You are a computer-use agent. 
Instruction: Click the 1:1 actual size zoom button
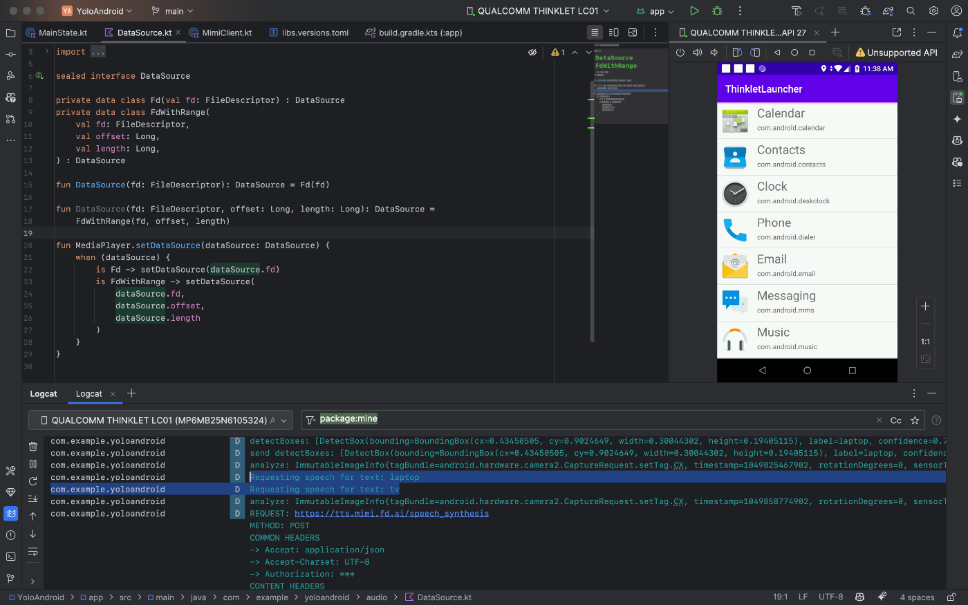coord(925,342)
